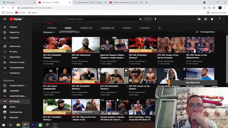Open UFC 265 Финальное промо thumbnail
228x128 pixels.
(x=85, y=45)
